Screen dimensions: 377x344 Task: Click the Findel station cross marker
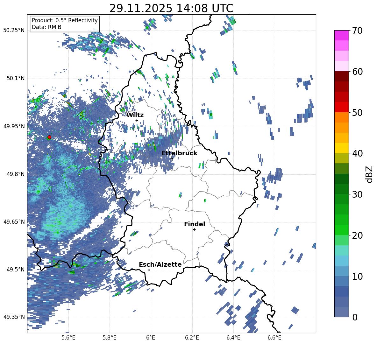[x=194, y=230]
